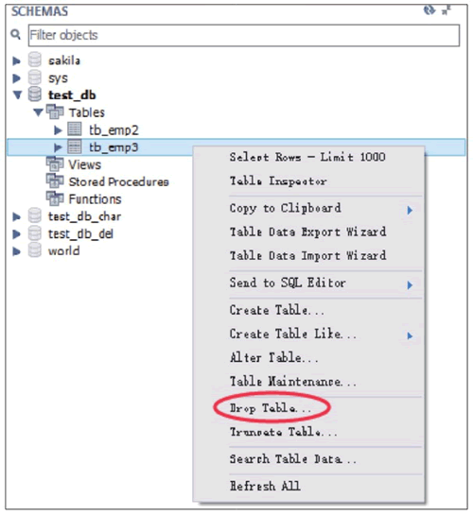Click the collapse panel icon beside refresh

[447, 10]
